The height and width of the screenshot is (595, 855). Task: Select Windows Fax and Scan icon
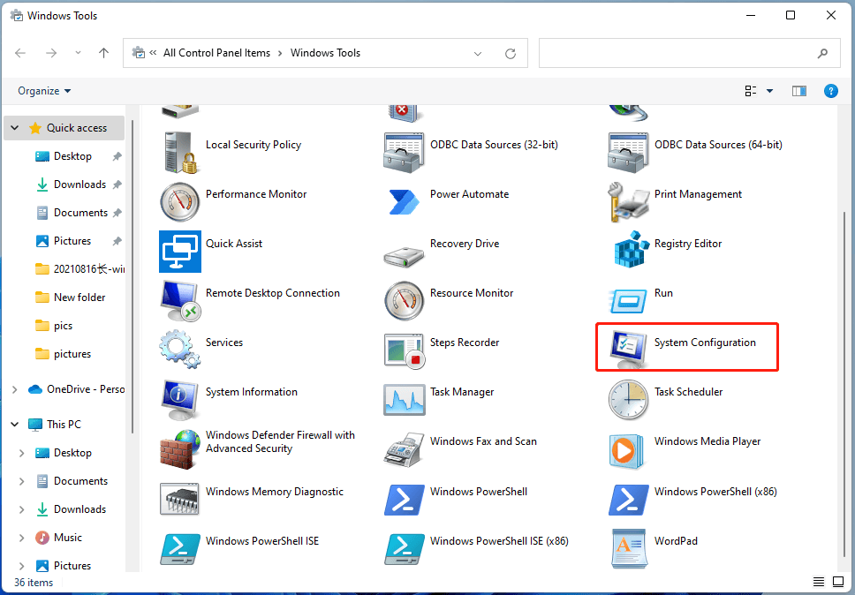[x=404, y=449]
